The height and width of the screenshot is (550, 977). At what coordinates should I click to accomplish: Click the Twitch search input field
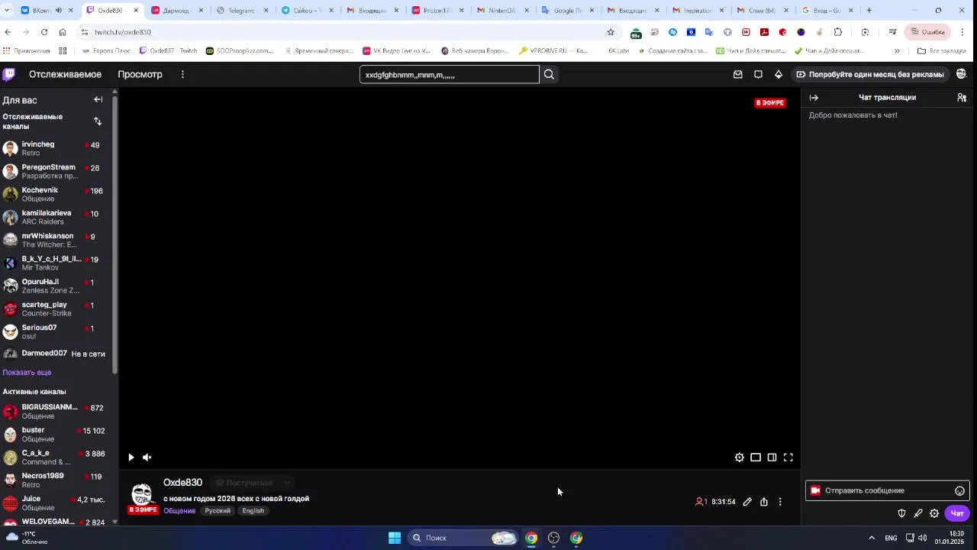[449, 74]
